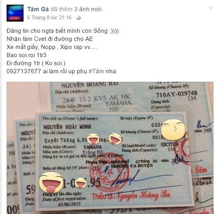The height and width of the screenshot is (214, 217).
Task: Click the phone number 0927137677 in the post
Action: (24, 71)
